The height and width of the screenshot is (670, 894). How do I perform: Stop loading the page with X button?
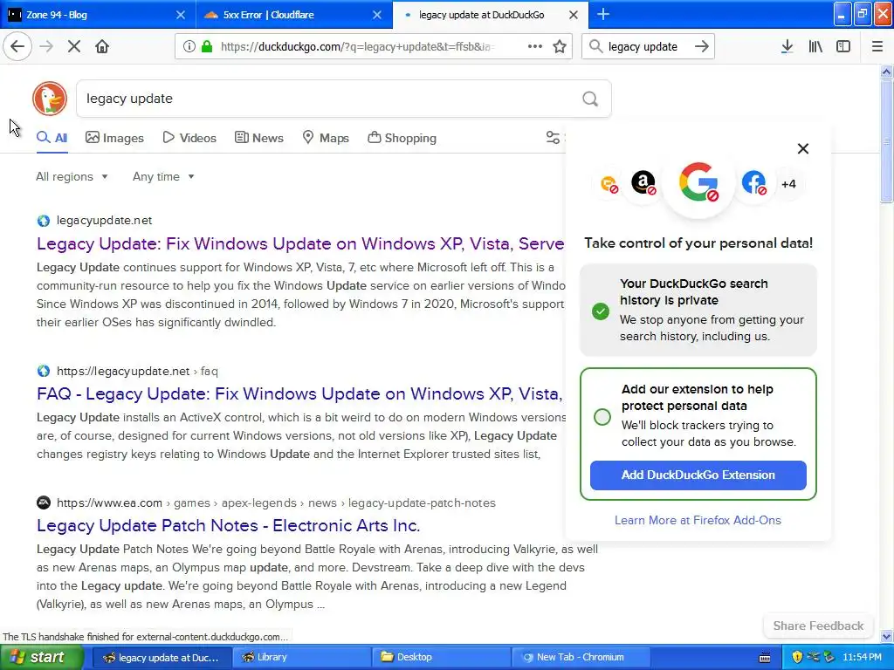click(x=74, y=47)
